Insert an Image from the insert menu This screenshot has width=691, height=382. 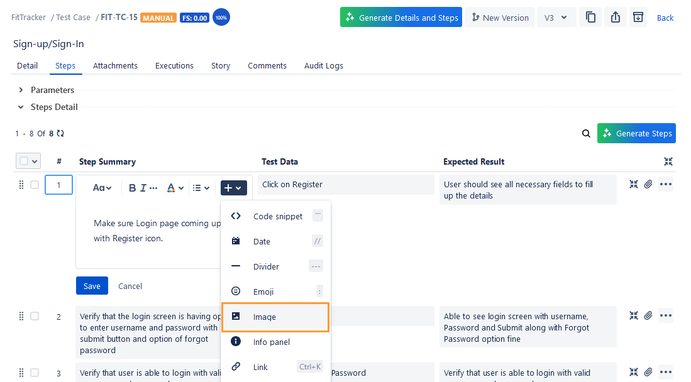(x=275, y=317)
